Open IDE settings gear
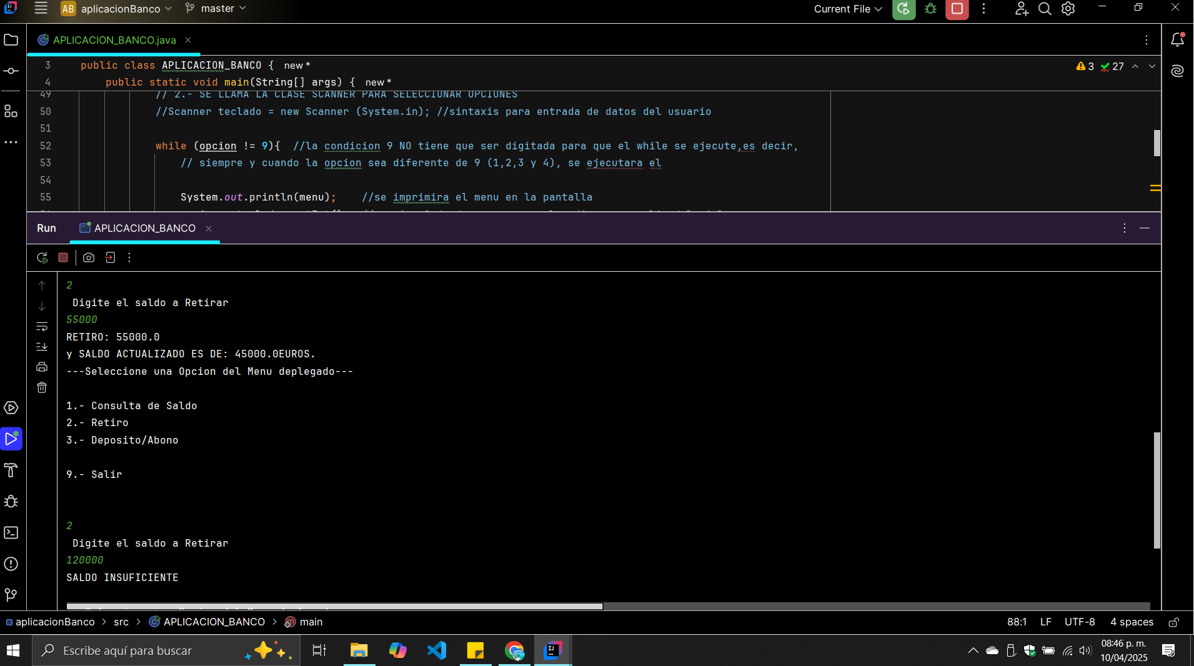The image size is (1194, 666). coord(1068,9)
